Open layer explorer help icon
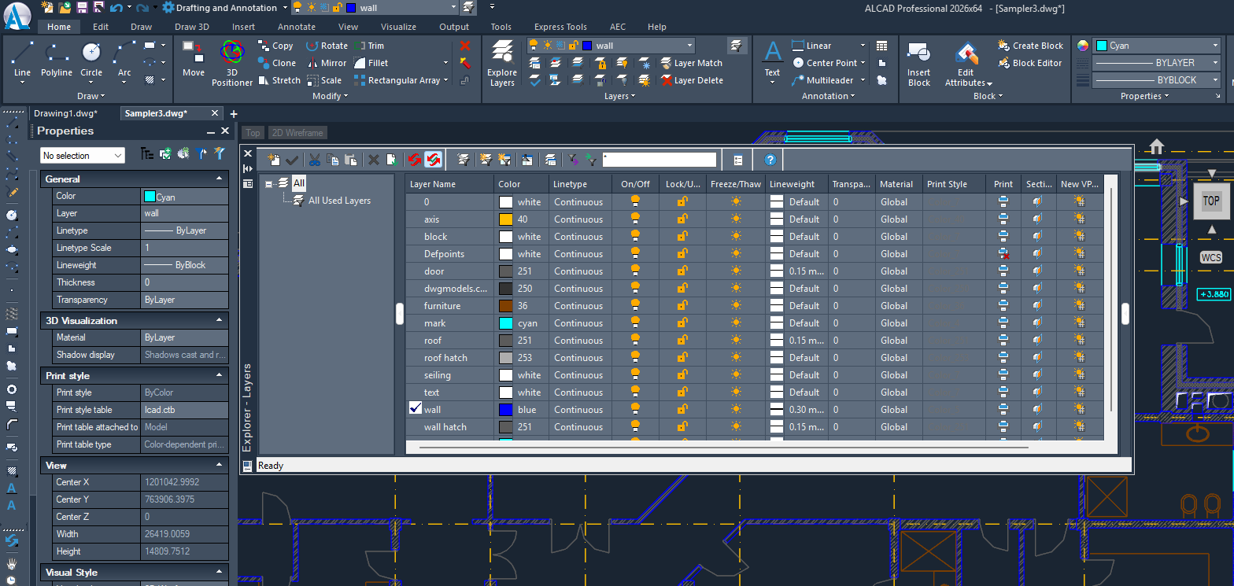1234x586 pixels. (770, 160)
